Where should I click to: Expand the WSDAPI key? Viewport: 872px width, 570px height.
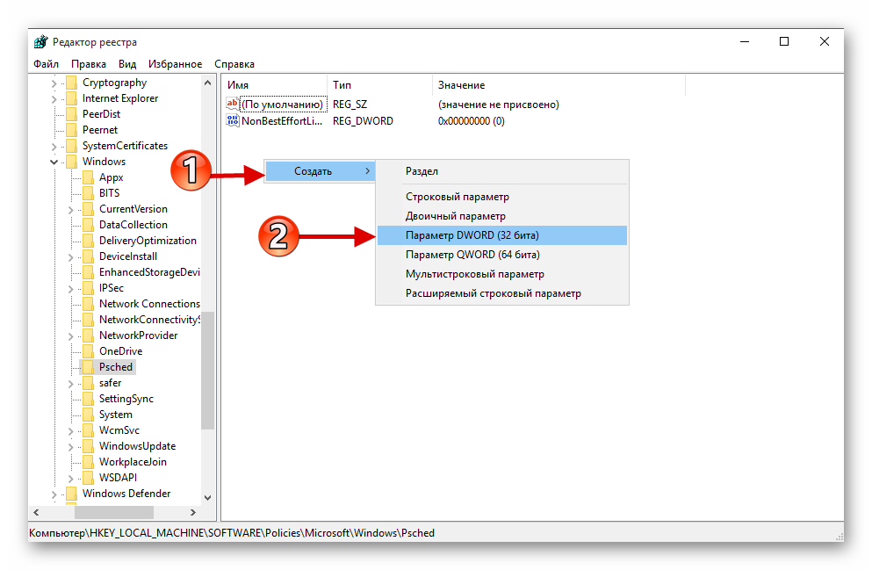click(x=70, y=479)
